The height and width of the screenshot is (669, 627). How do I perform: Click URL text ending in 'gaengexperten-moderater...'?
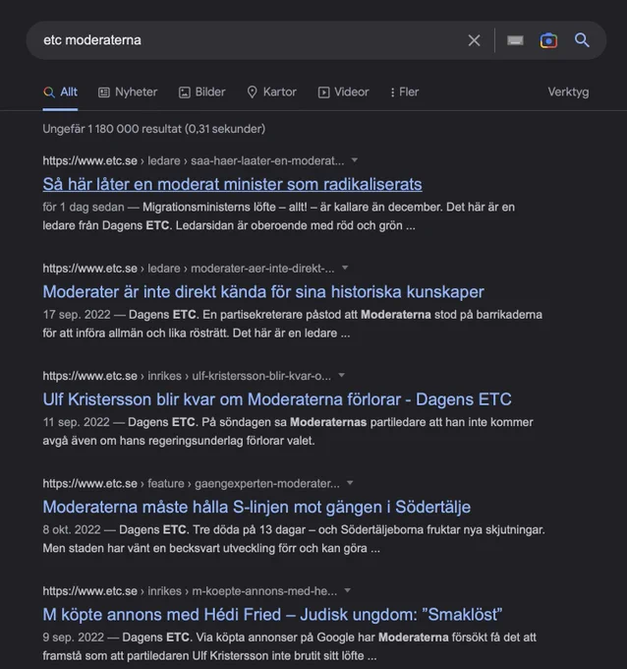pos(192,483)
